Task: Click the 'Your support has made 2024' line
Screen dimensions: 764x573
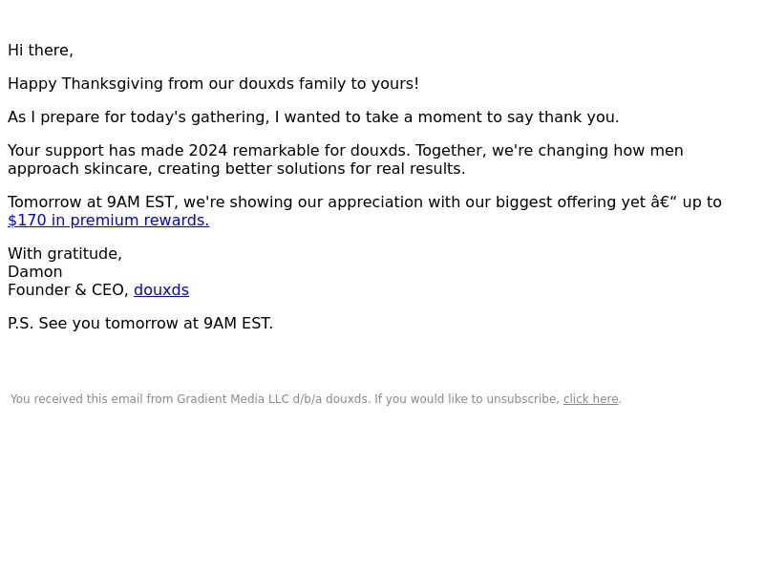Action: (346, 151)
